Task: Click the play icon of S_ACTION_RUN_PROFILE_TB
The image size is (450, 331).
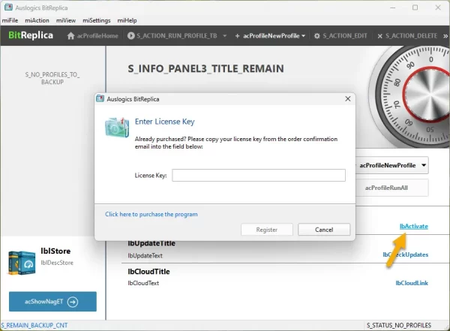Action: coord(130,36)
